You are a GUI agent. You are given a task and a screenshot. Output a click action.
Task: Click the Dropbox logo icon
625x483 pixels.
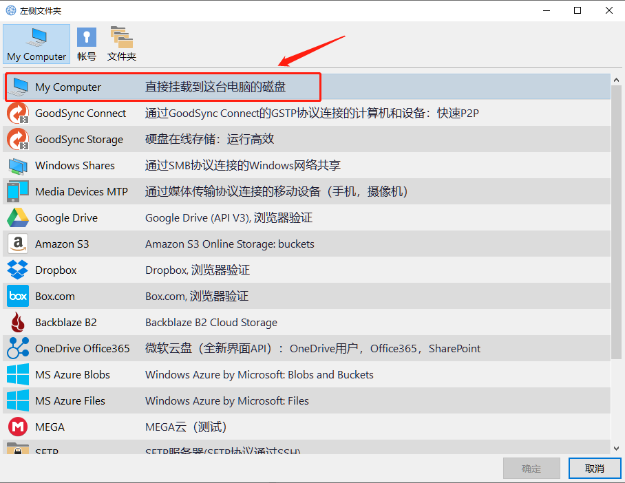(x=18, y=270)
